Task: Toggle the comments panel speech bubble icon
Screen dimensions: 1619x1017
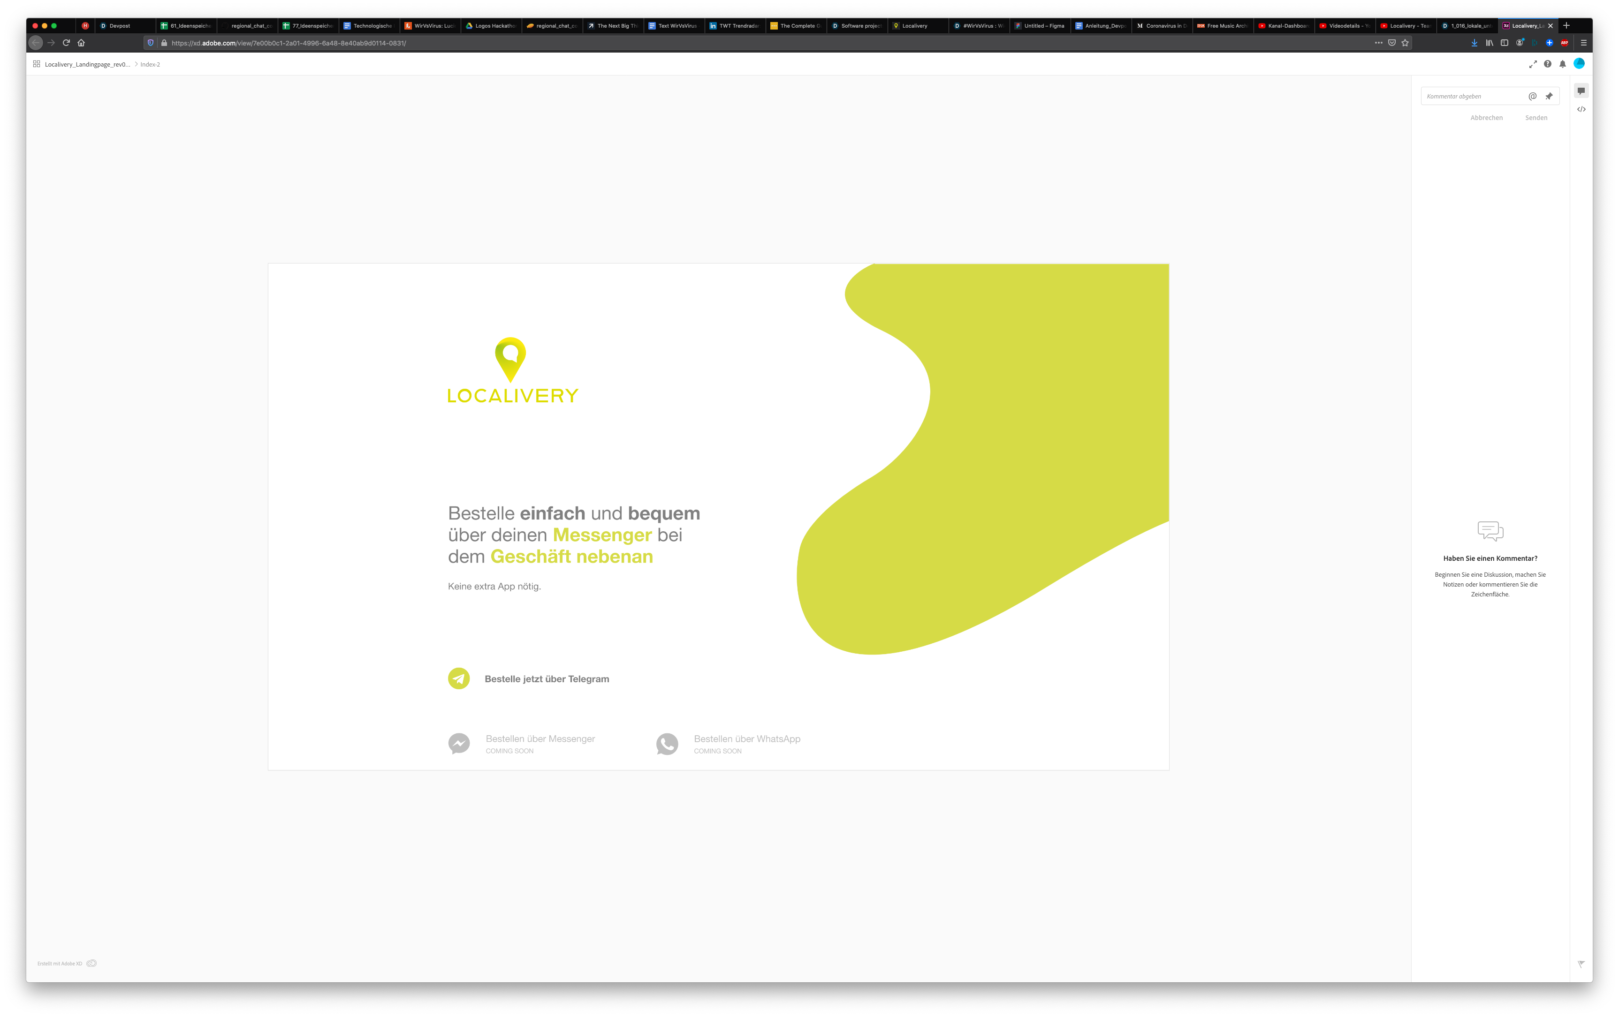Action: point(1581,91)
